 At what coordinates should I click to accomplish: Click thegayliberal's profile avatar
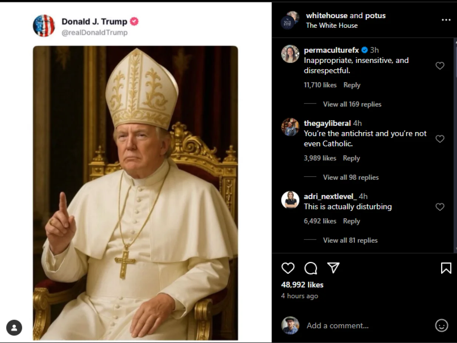(x=290, y=127)
